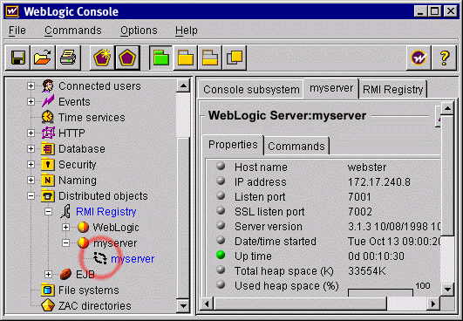The height and width of the screenshot is (321, 463).
Task: Click the Save floppy disk toolbar icon
Action: point(18,58)
